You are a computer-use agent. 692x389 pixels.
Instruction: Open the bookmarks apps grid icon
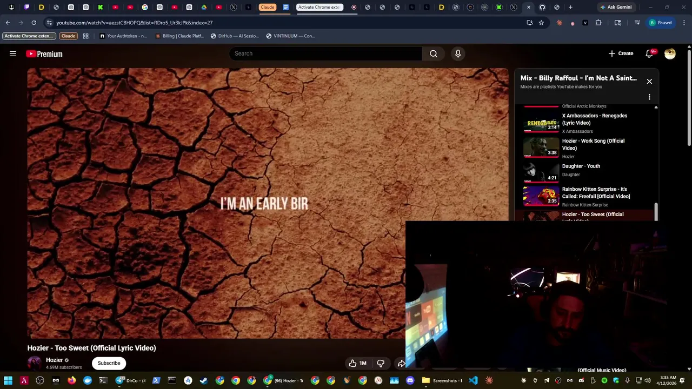(x=85, y=36)
